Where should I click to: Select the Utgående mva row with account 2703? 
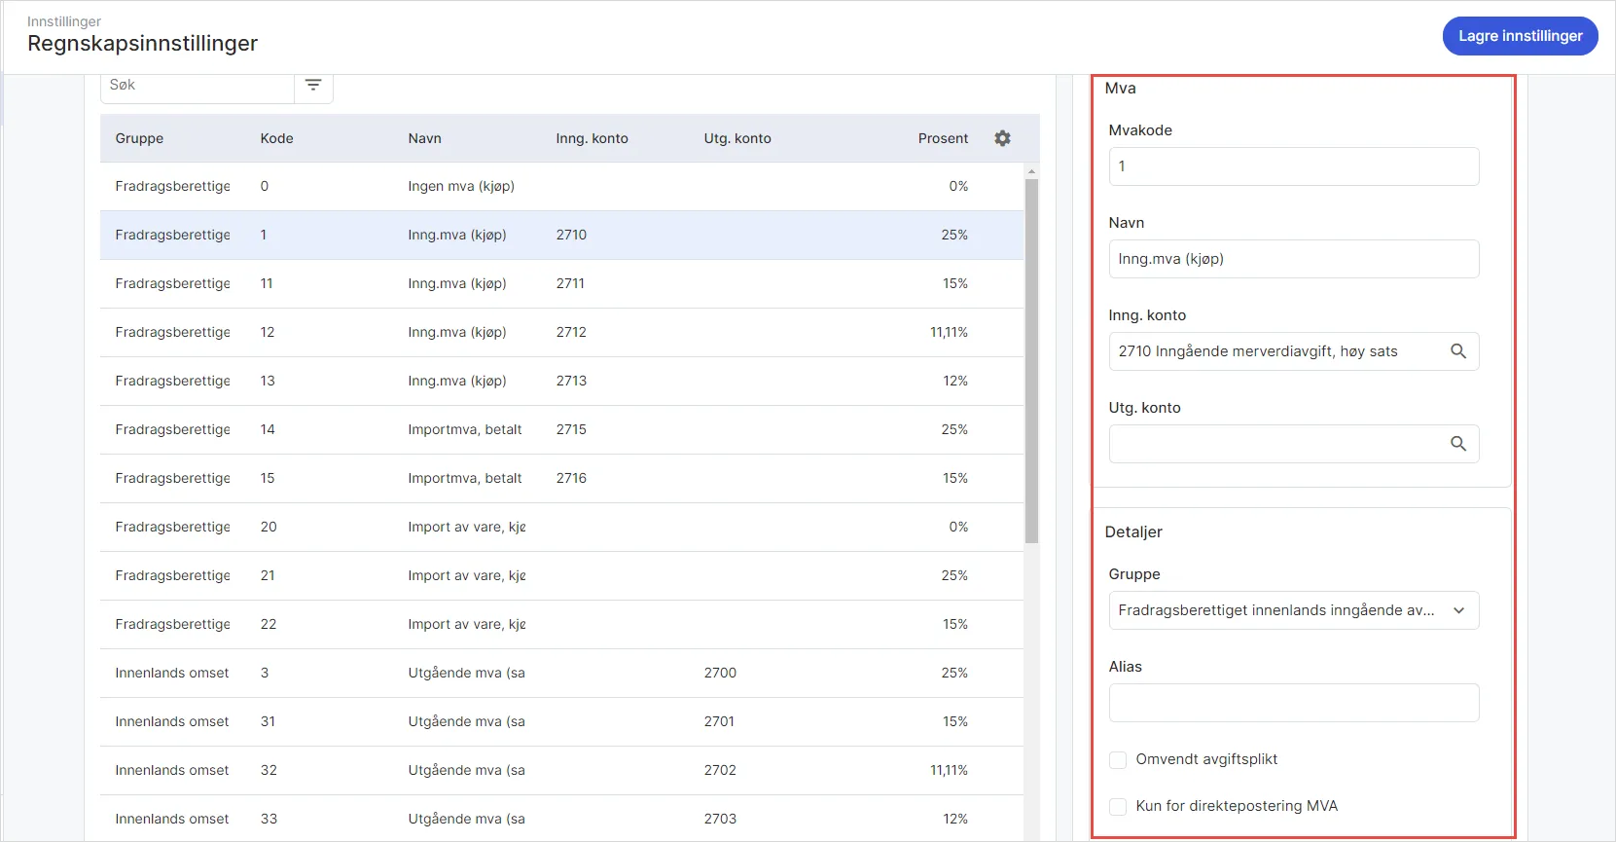(561, 820)
